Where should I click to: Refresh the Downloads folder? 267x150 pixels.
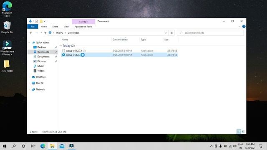coord(171,33)
